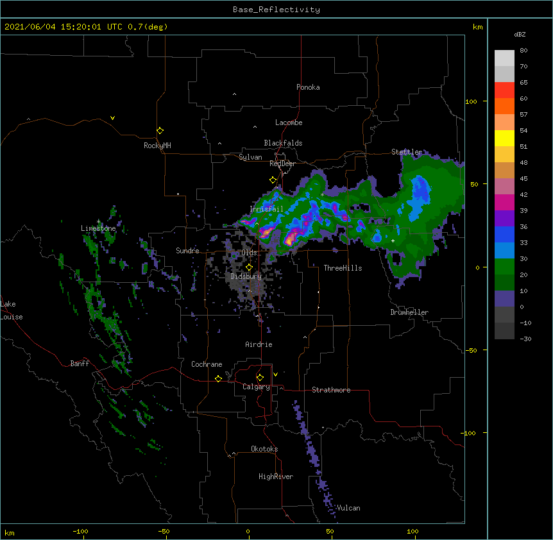Select the yellow diamond marker under Cochrane
This screenshot has height=540, width=553.
218,378
